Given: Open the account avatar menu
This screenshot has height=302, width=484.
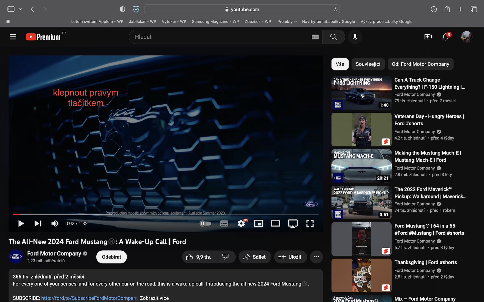Looking at the screenshot, I should (467, 37).
